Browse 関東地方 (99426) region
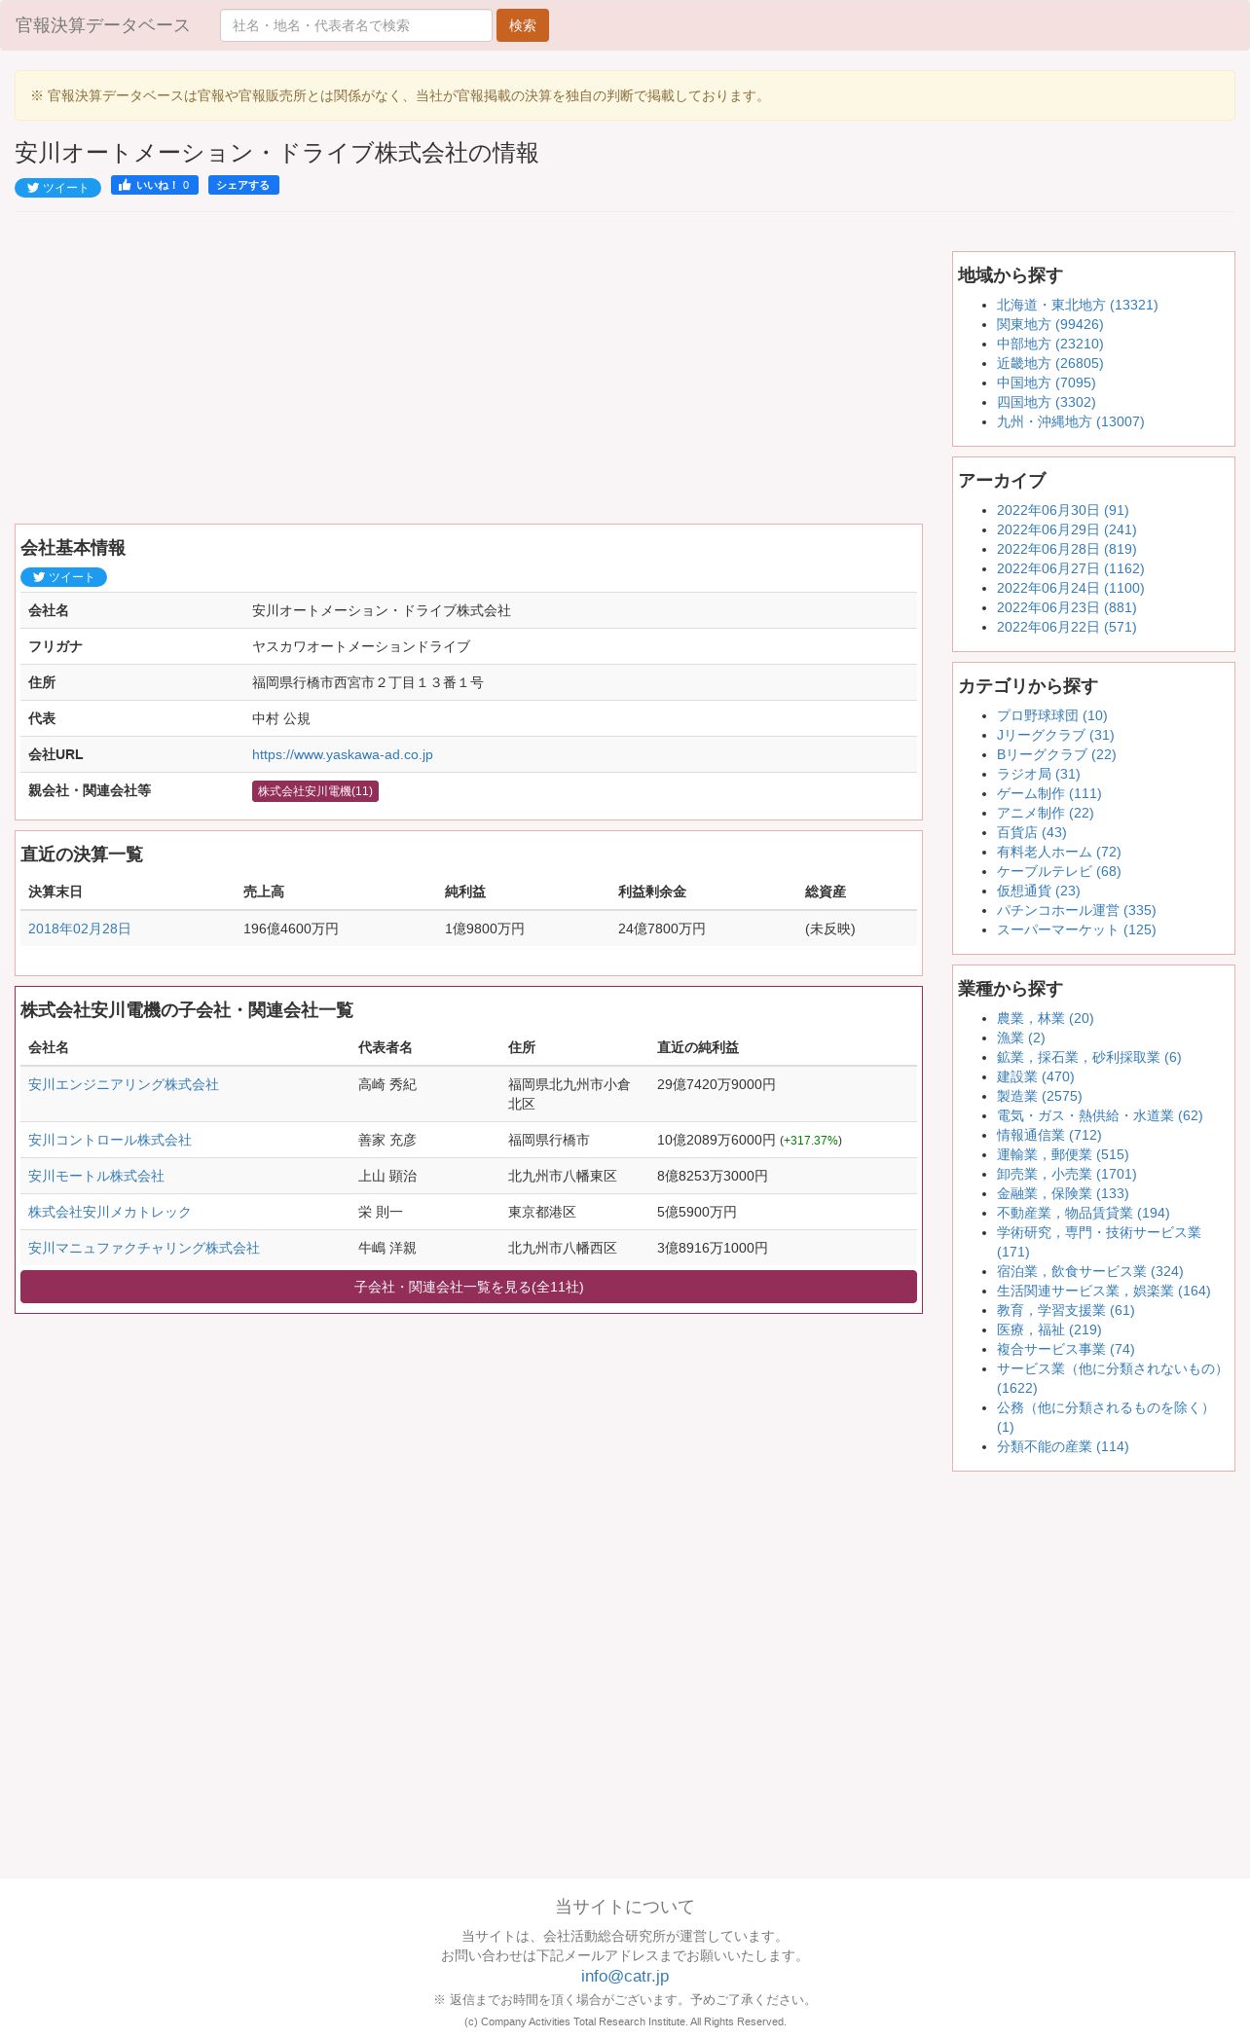The width and height of the screenshot is (1250, 2039). coord(1050,324)
